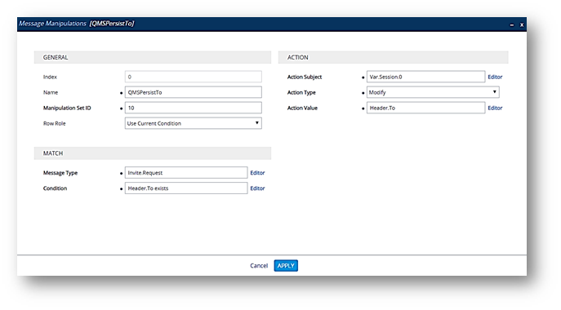Screen dimensions: 561x310
Task: Close the Message Manipulations dialog
Action: (522, 24)
